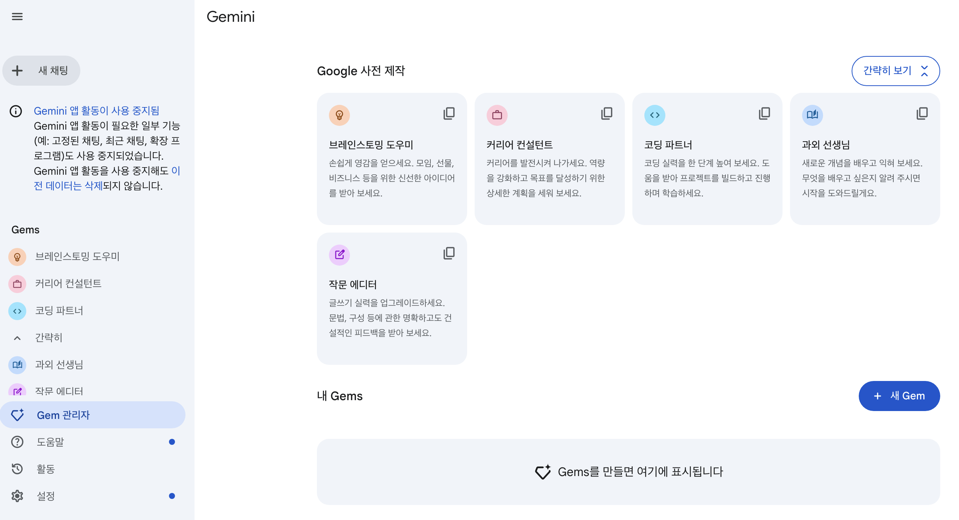Start a new chat with 새 채팅
Screen dimensions: 959x520
(x=41, y=71)
